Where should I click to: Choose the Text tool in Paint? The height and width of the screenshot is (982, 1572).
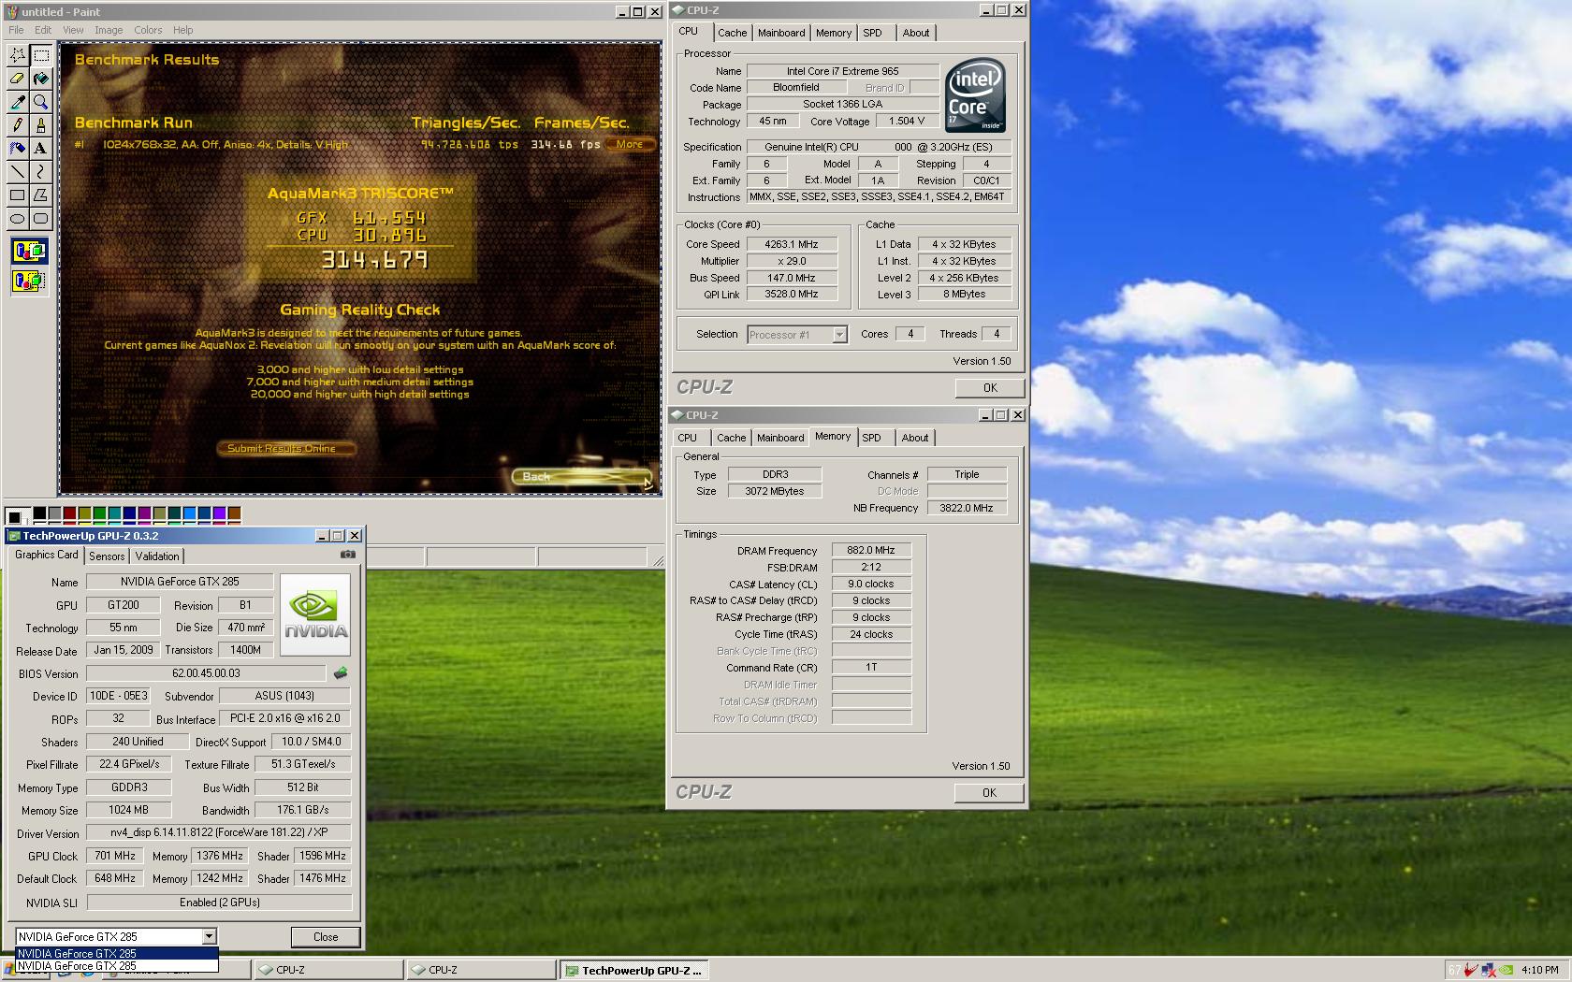[40, 149]
